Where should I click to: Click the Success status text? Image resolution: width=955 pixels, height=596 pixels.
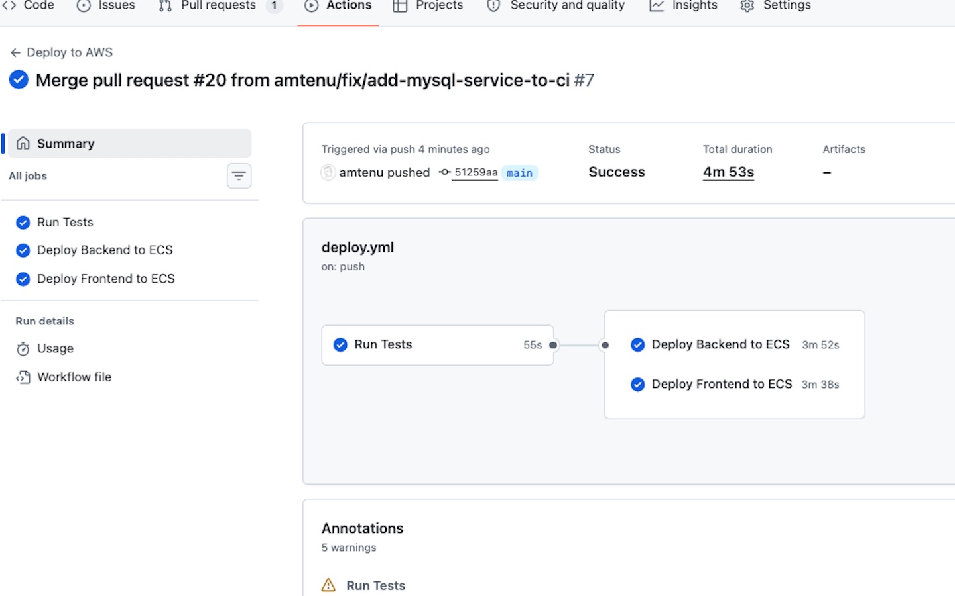click(616, 172)
